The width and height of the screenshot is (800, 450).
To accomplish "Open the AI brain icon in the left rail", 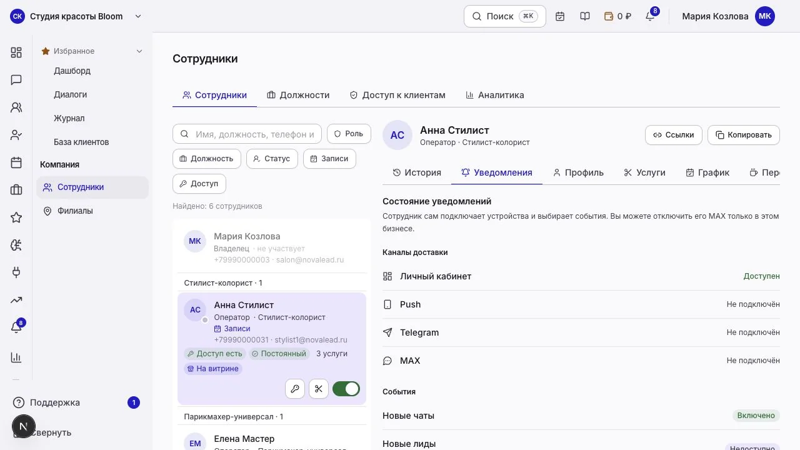I will coord(16,245).
